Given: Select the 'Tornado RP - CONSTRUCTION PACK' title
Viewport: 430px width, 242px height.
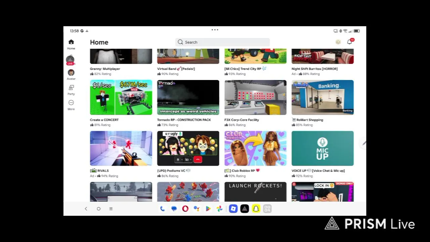Looking at the screenshot, I should [x=184, y=120].
